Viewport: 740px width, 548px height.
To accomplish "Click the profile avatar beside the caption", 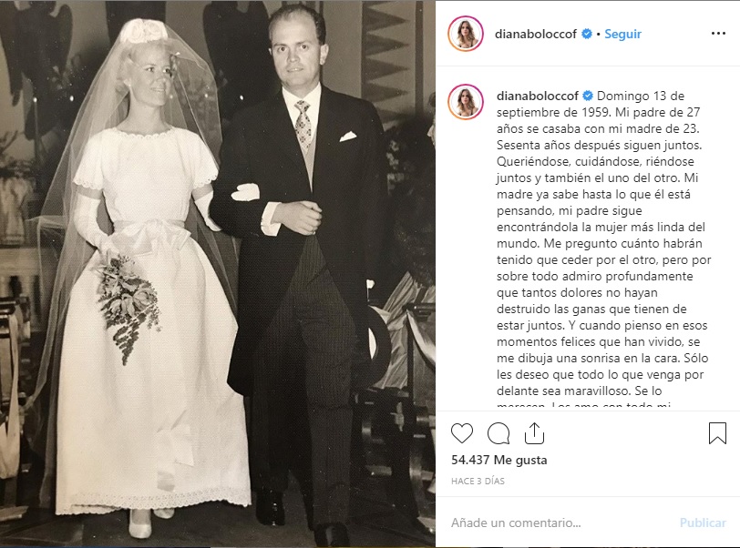I will 466,102.
